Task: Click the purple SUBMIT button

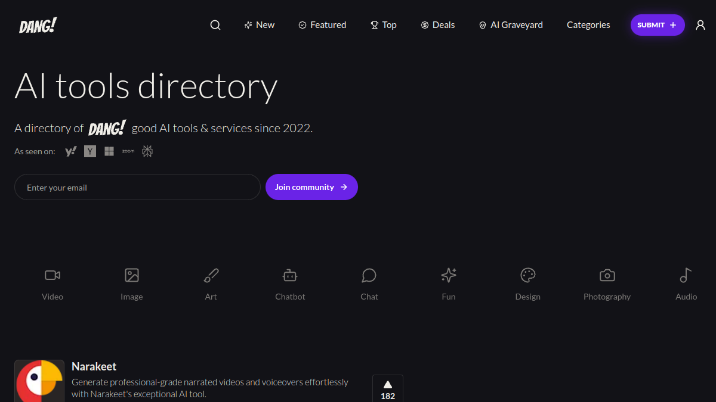Action: click(x=658, y=25)
